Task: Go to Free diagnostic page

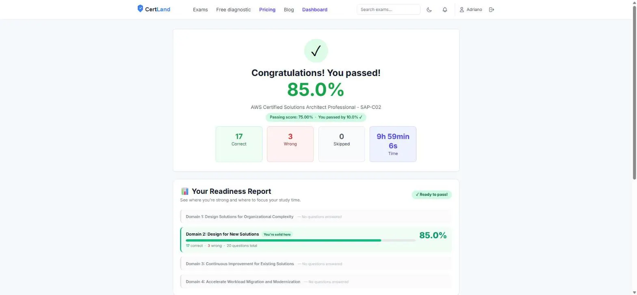Action: [234, 10]
